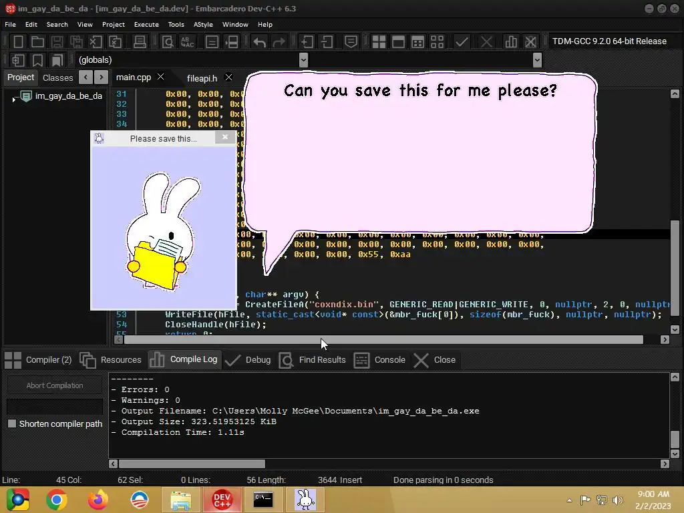Click the bunny holding folder image

point(163,230)
